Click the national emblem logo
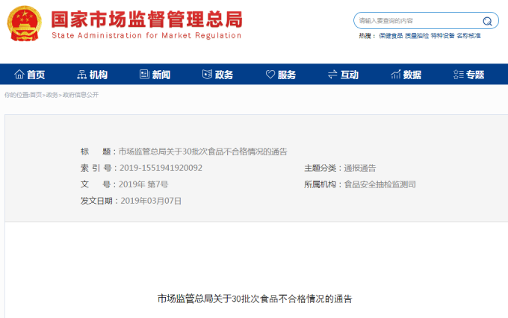508x318 pixels. point(25,23)
